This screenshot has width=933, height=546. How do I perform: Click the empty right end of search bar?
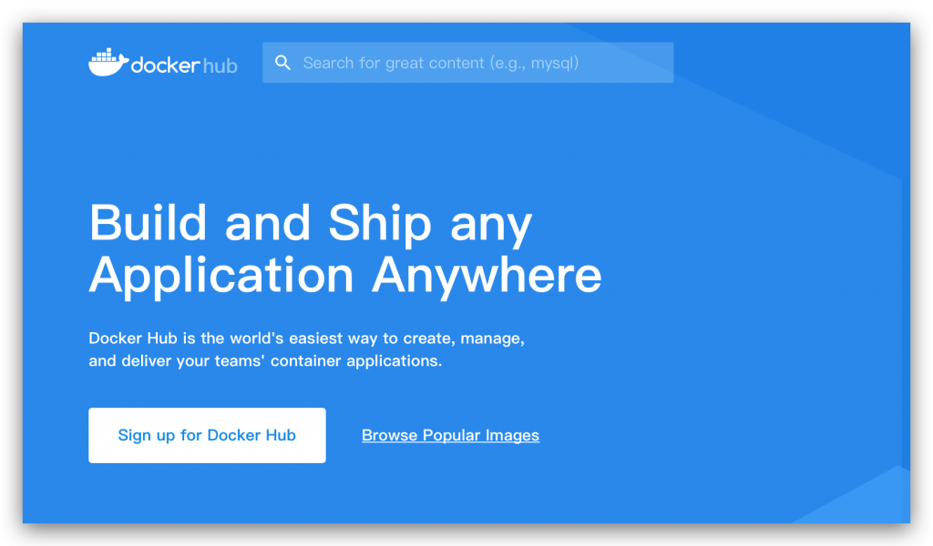point(638,63)
